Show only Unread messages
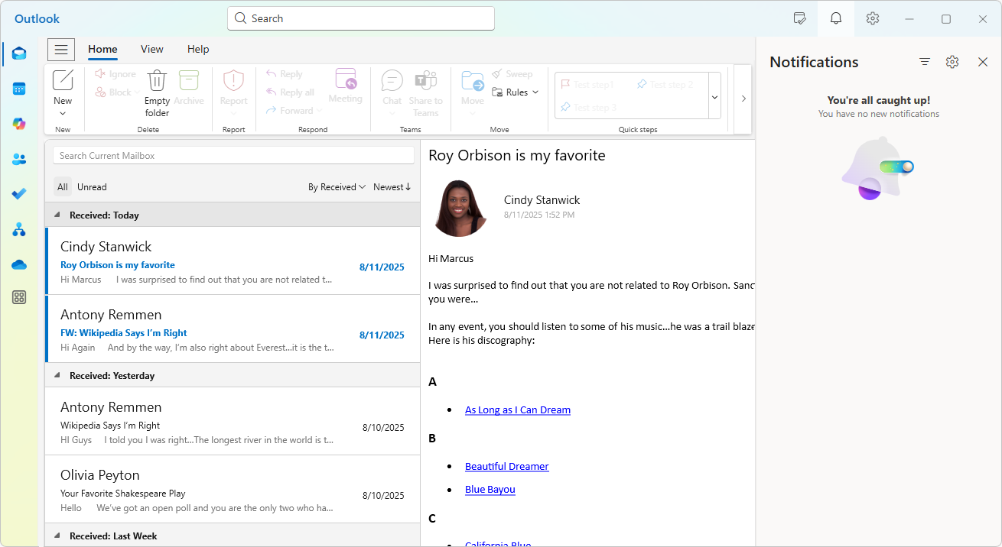This screenshot has width=1002, height=547. click(x=92, y=187)
